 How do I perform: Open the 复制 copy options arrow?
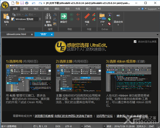click(x=23, y=14)
